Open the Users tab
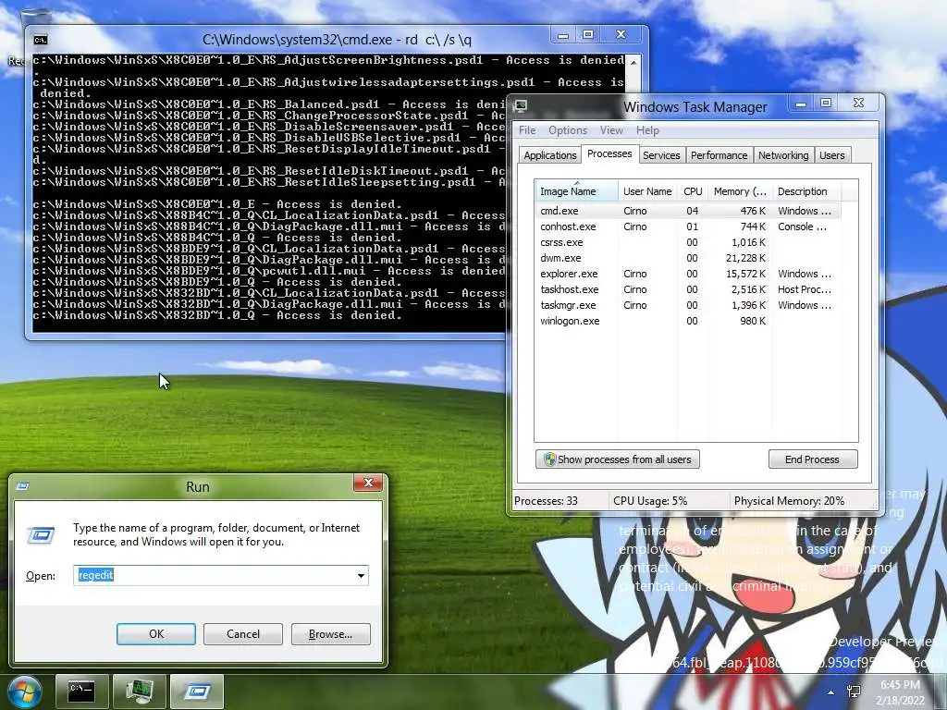This screenshot has height=710, width=947. coord(831,155)
